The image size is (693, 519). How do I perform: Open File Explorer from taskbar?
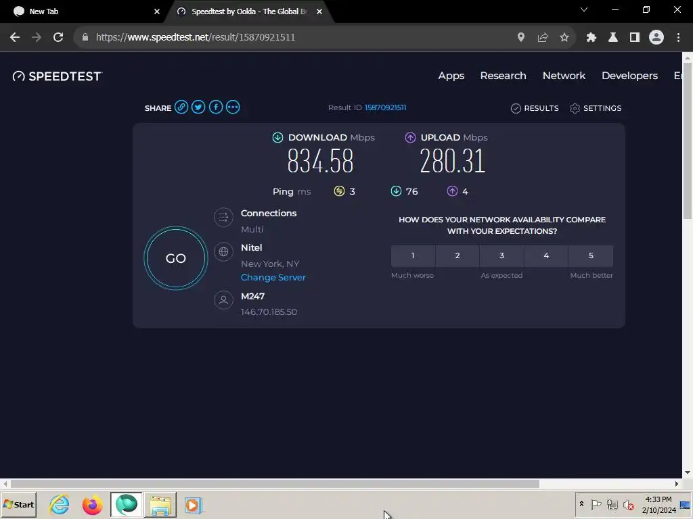160,505
